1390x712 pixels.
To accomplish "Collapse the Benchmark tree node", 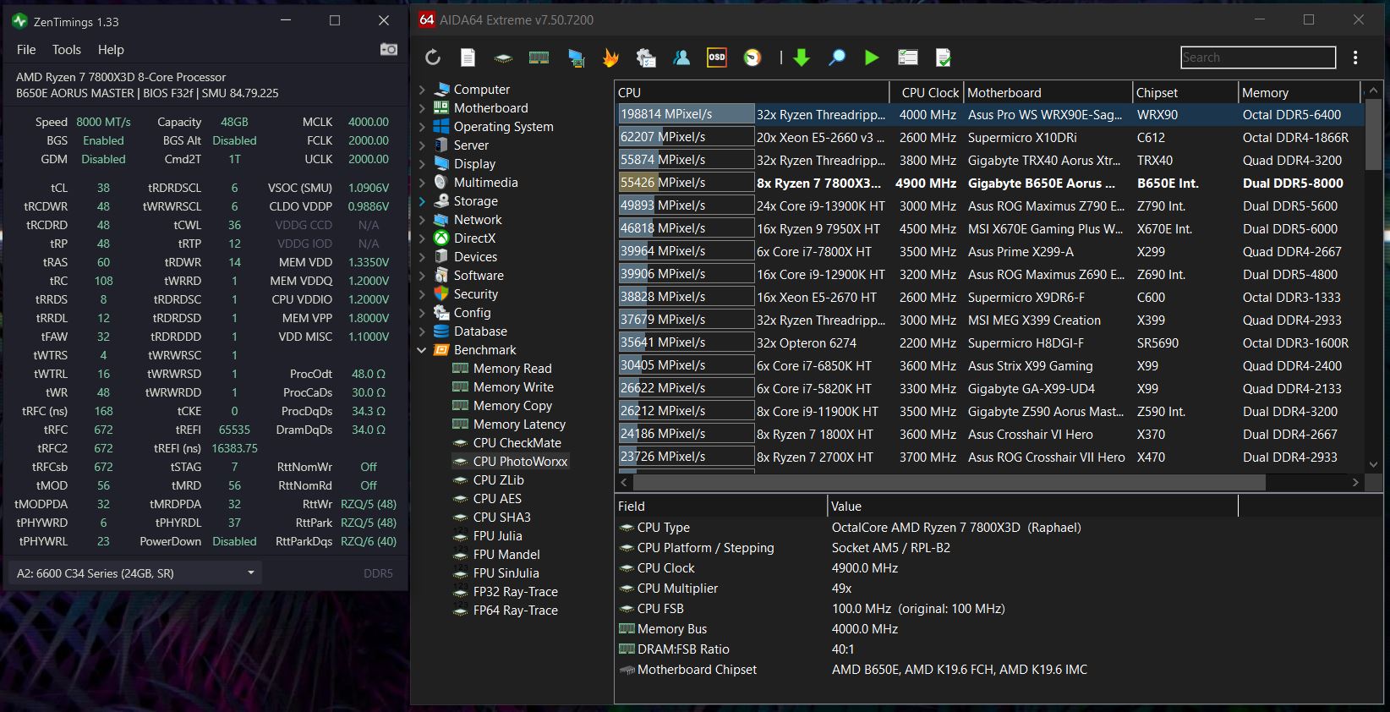I will coord(422,350).
